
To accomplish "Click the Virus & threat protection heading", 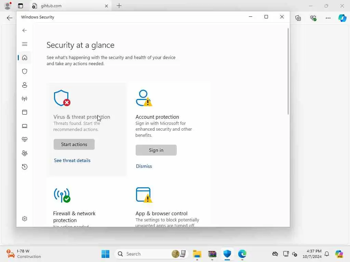I will (x=82, y=117).
